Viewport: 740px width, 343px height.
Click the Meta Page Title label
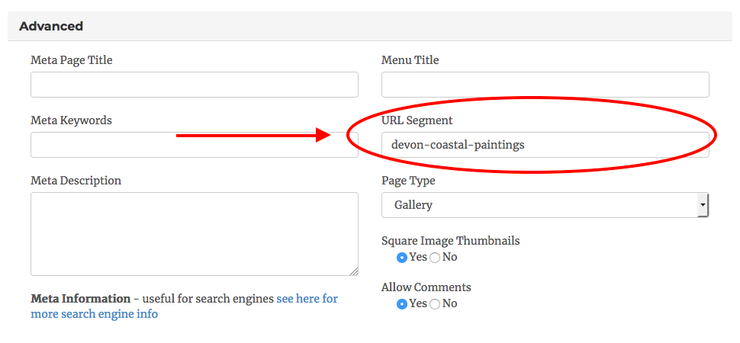(72, 60)
